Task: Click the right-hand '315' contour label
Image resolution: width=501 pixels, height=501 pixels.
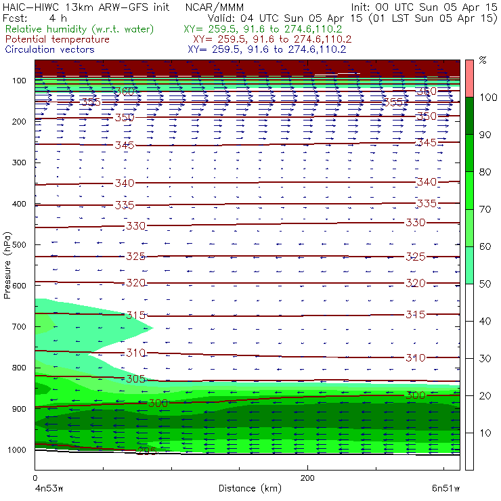Action: (416, 314)
